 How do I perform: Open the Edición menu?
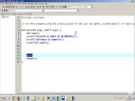(x=7, y=4)
